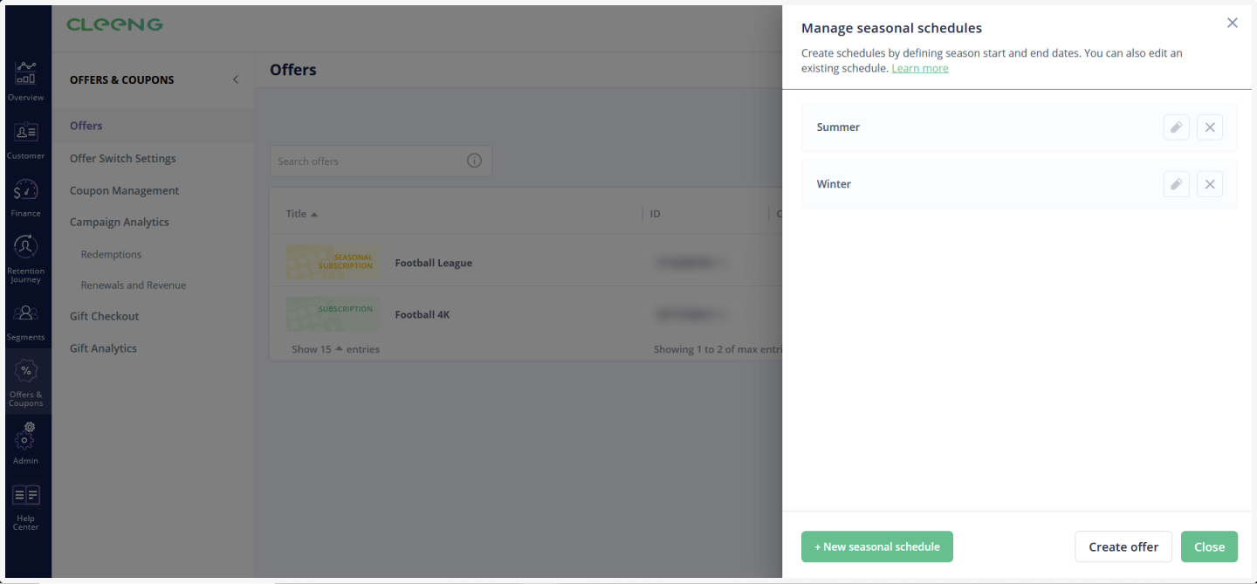This screenshot has height=584, width=1257.
Task: Open Campaign Analytics
Action: [120, 222]
